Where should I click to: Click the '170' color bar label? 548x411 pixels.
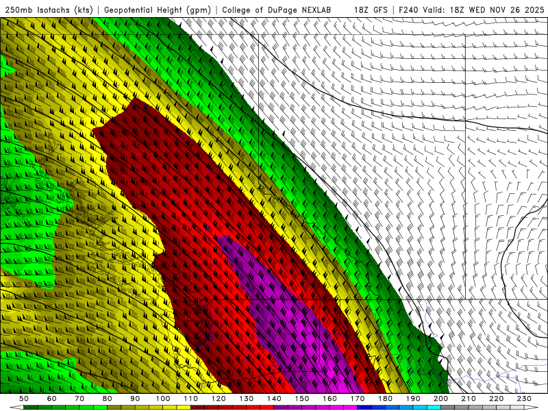point(358,399)
